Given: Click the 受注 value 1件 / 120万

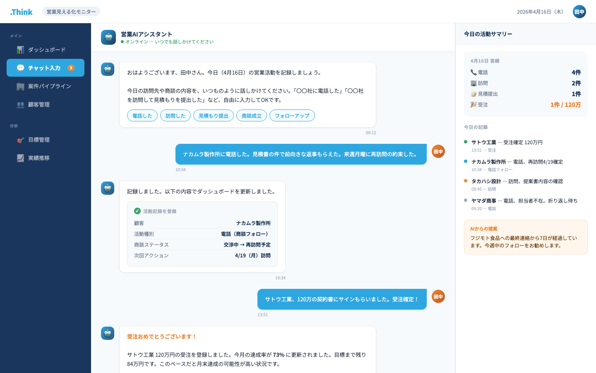Looking at the screenshot, I should [x=565, y=104].
